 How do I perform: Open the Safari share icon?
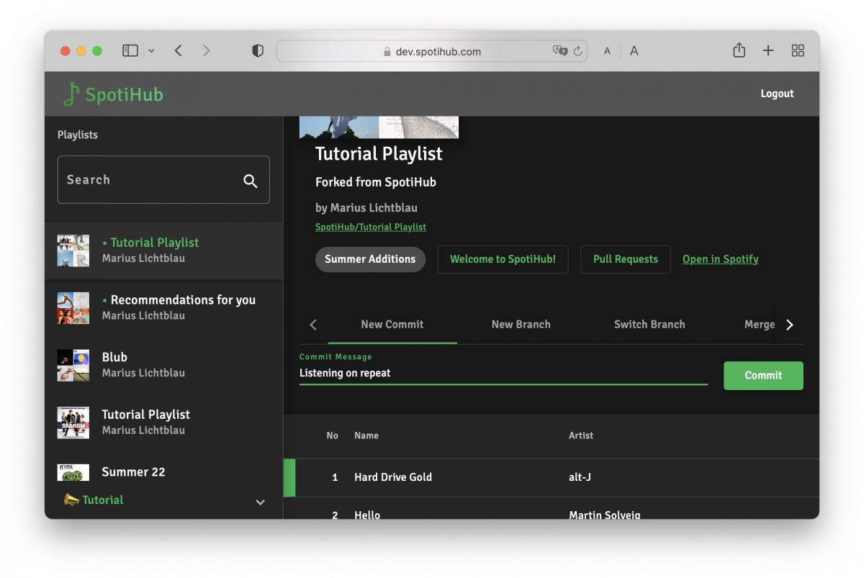[x=739, y=50]
